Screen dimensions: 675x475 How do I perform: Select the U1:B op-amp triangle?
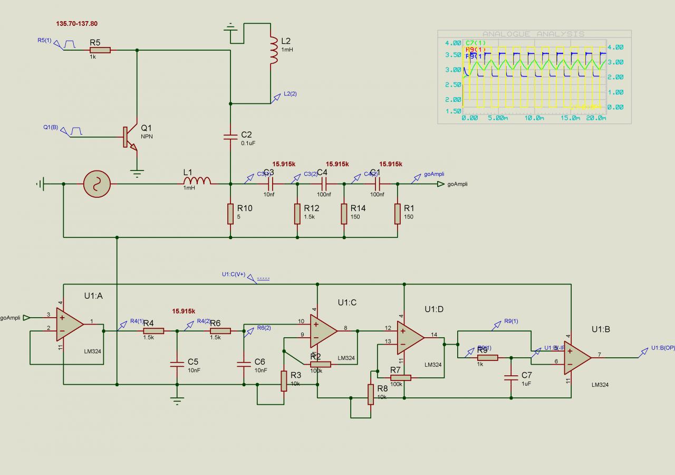point(577,357)
